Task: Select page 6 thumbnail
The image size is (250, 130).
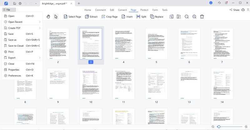Action: coord(189,44)
